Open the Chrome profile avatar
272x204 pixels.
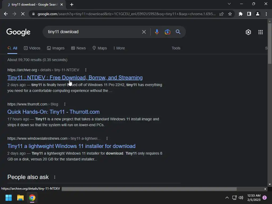click(x=258, y=14)
